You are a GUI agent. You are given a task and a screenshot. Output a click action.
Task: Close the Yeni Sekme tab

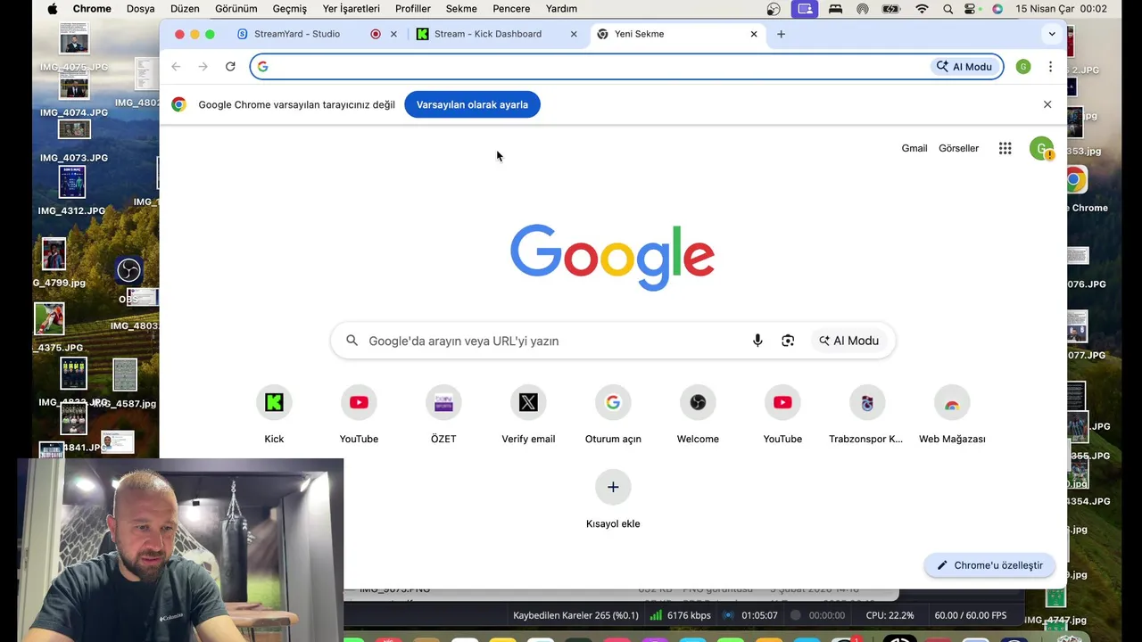[754, 34]
